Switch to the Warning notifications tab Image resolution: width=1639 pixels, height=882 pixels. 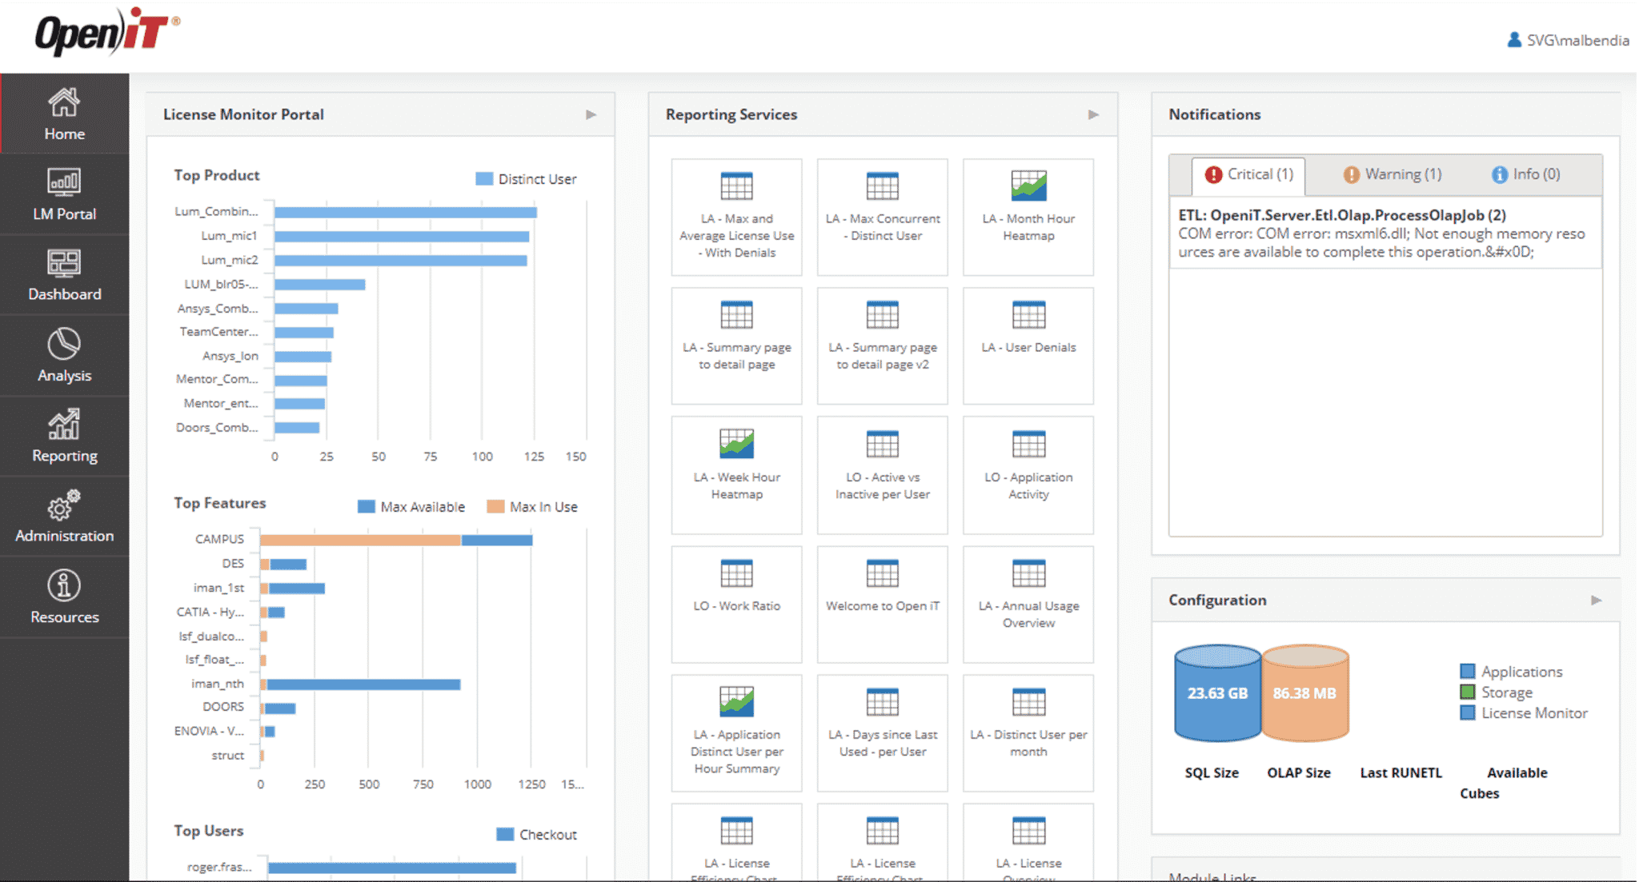click(1391, 174)
